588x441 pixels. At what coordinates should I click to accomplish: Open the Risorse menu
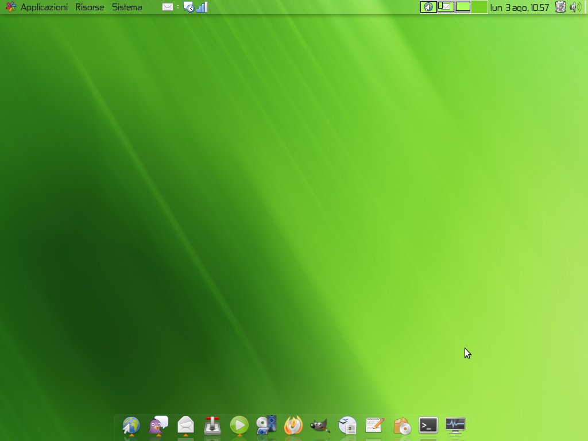pos(90,7)
